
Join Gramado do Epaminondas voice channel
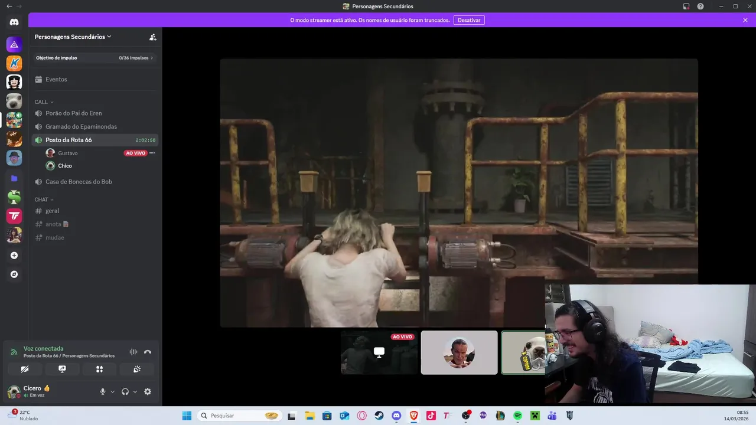coord(95,126)
